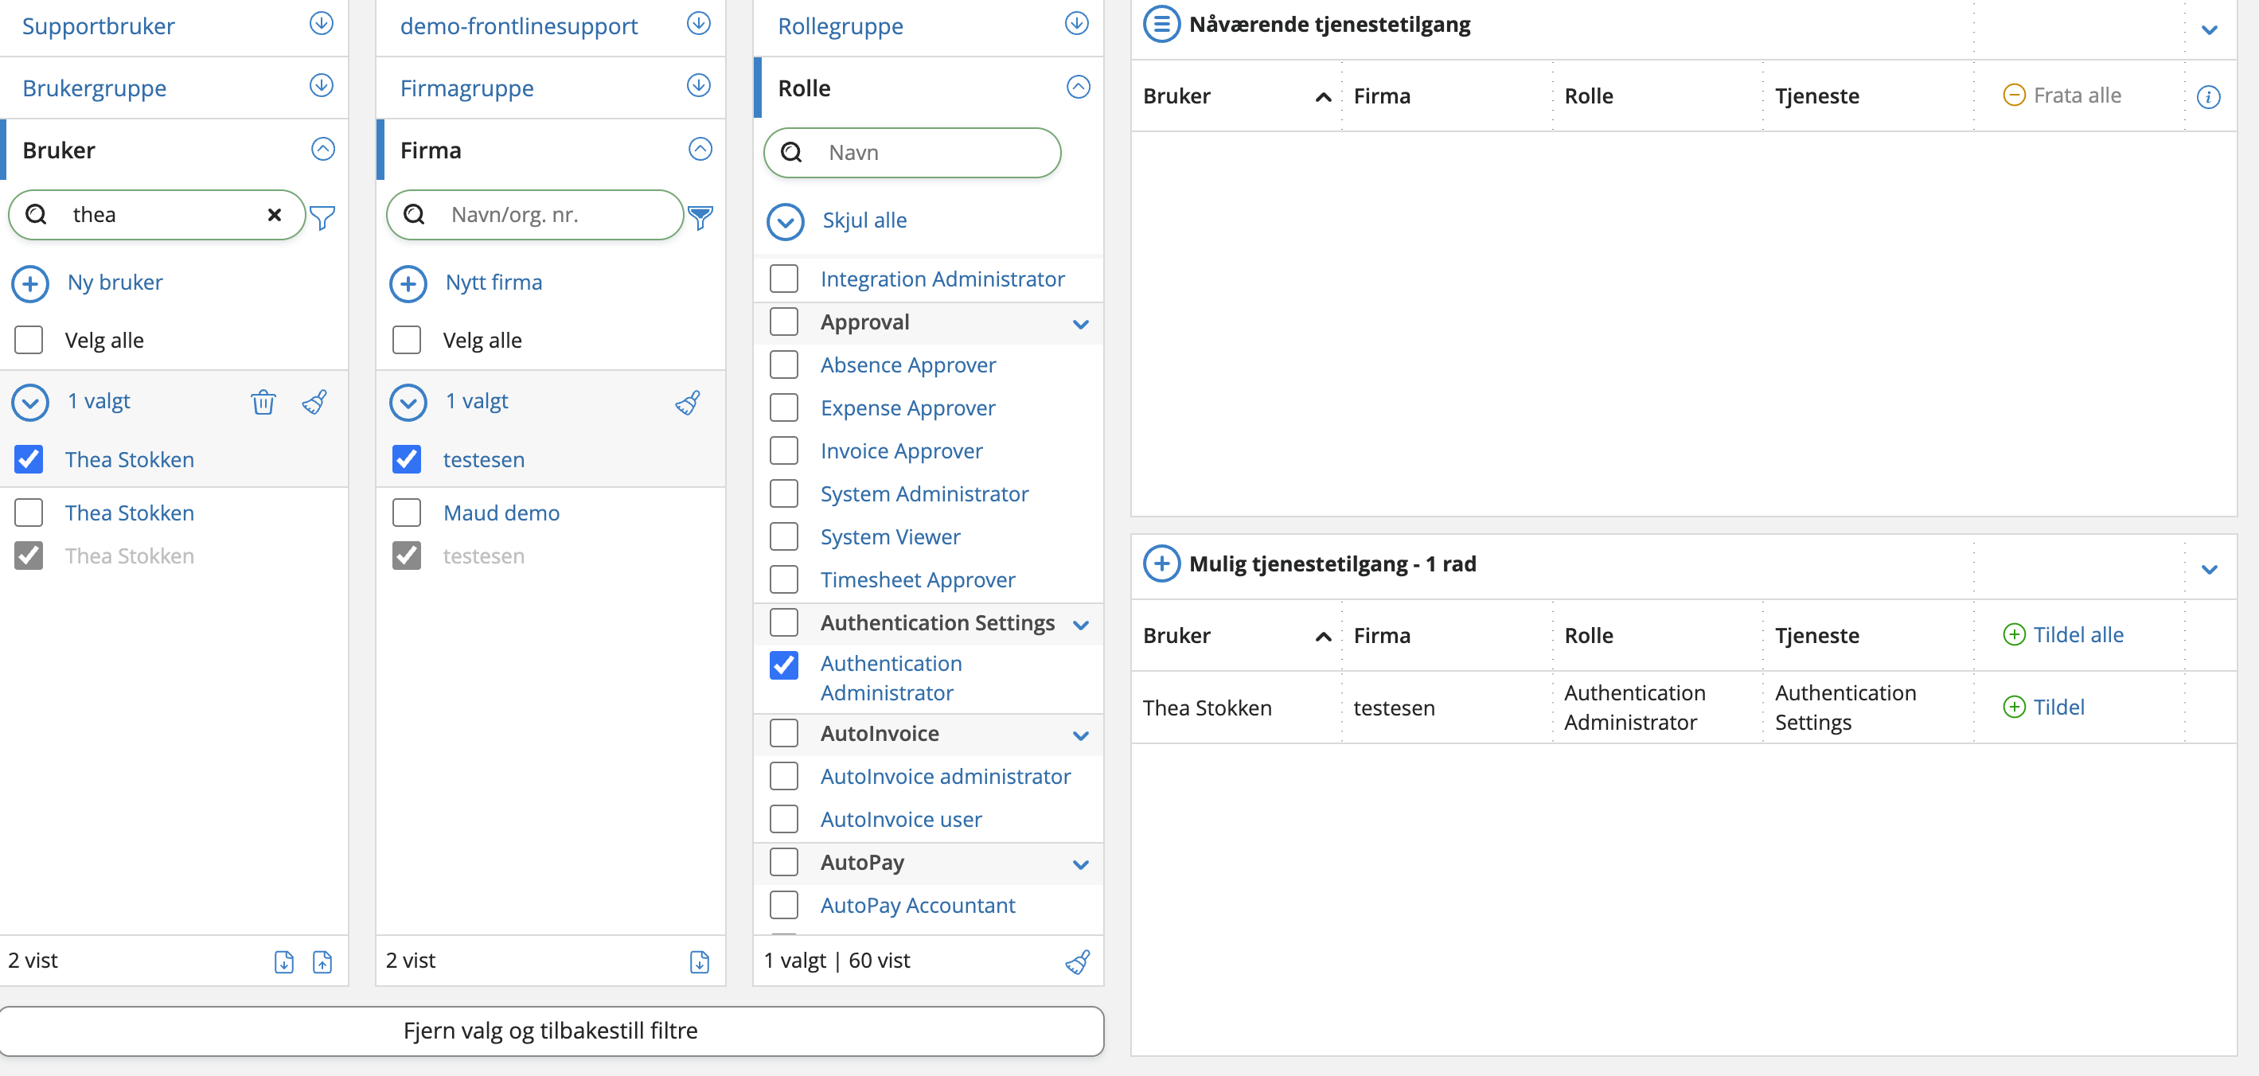Open the Firma filter funnel
The width and height of the screenshot is (2259, 1076).
(x=700, y=216)
